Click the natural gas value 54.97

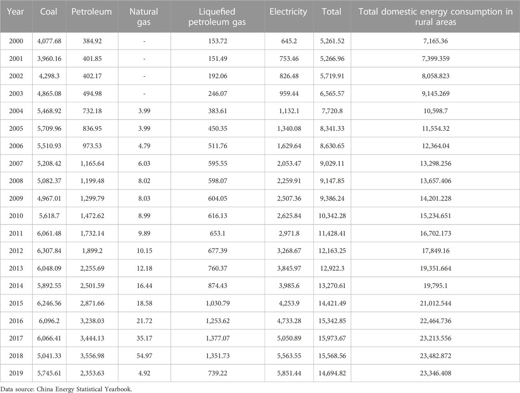pyautogui.click(x=144, y=355)
